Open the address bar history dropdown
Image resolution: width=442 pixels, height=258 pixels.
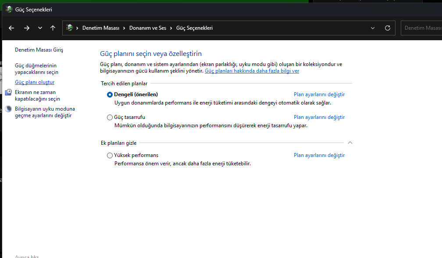coord(373,28)
